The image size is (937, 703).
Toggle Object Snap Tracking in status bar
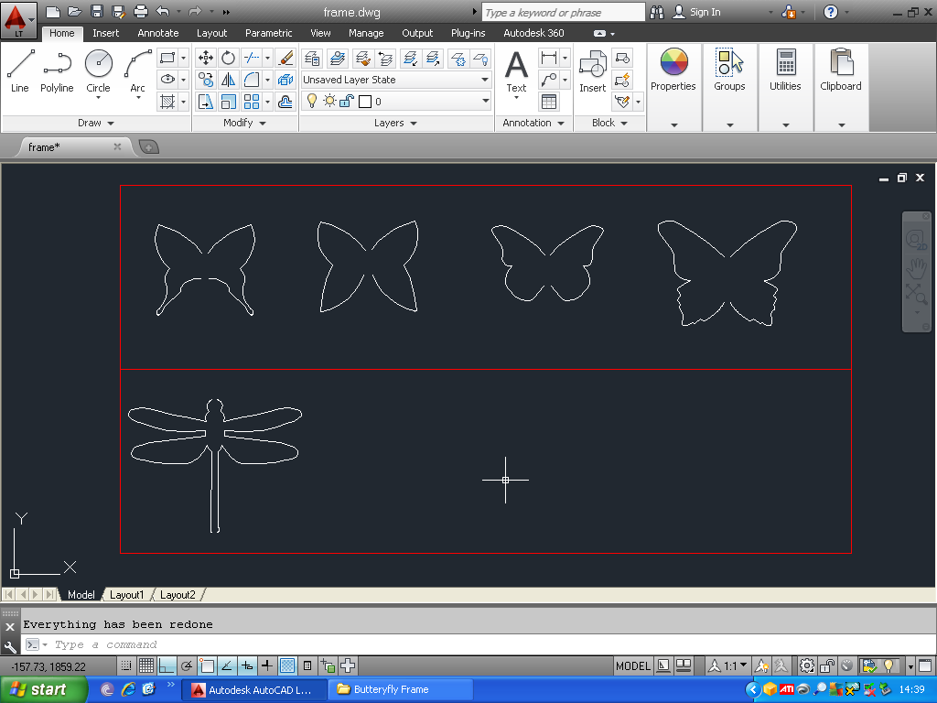pos(227,665)
